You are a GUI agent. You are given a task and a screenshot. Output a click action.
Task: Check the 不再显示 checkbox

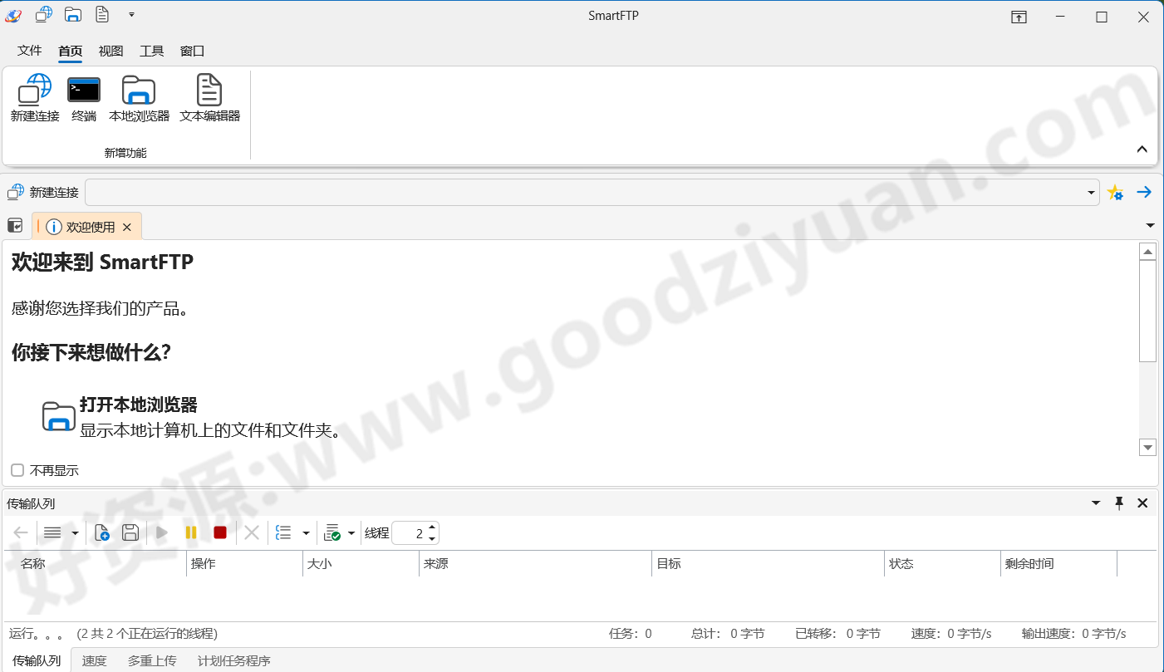[17, 470]
